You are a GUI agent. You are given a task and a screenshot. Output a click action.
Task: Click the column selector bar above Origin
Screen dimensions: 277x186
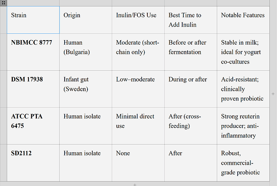(x=86, y=3)
